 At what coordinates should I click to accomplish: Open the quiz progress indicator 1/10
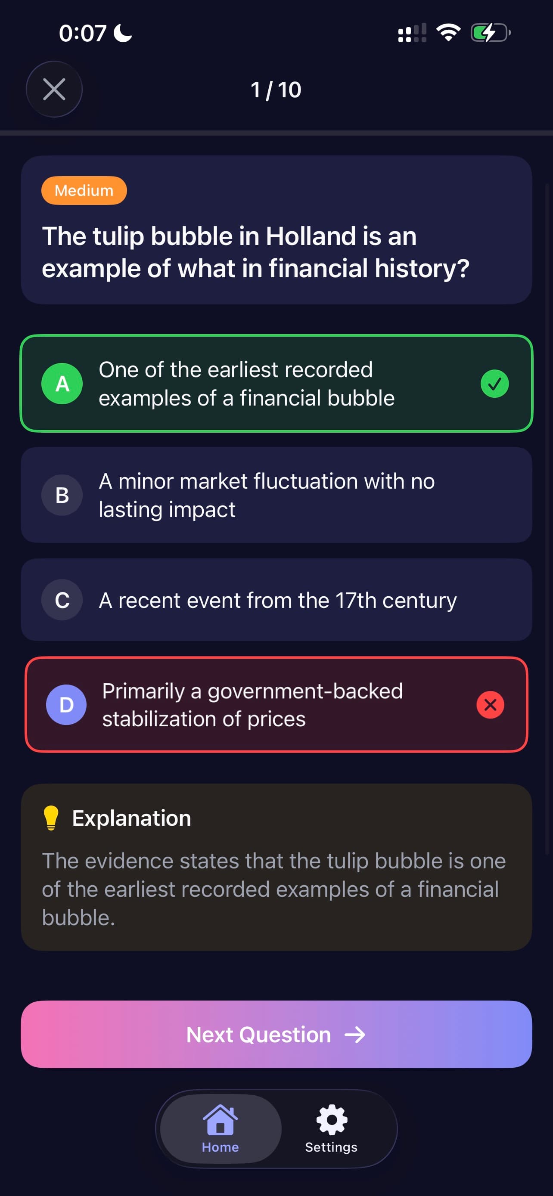pos(276,89)
